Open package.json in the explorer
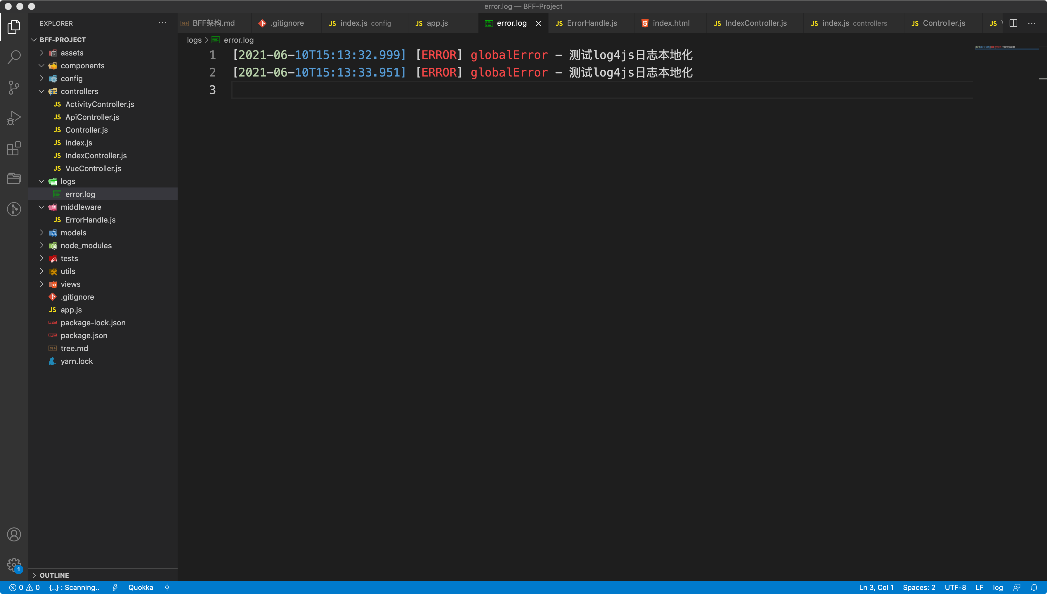This screenshot has height=594, width=1047. coord(103,335)
